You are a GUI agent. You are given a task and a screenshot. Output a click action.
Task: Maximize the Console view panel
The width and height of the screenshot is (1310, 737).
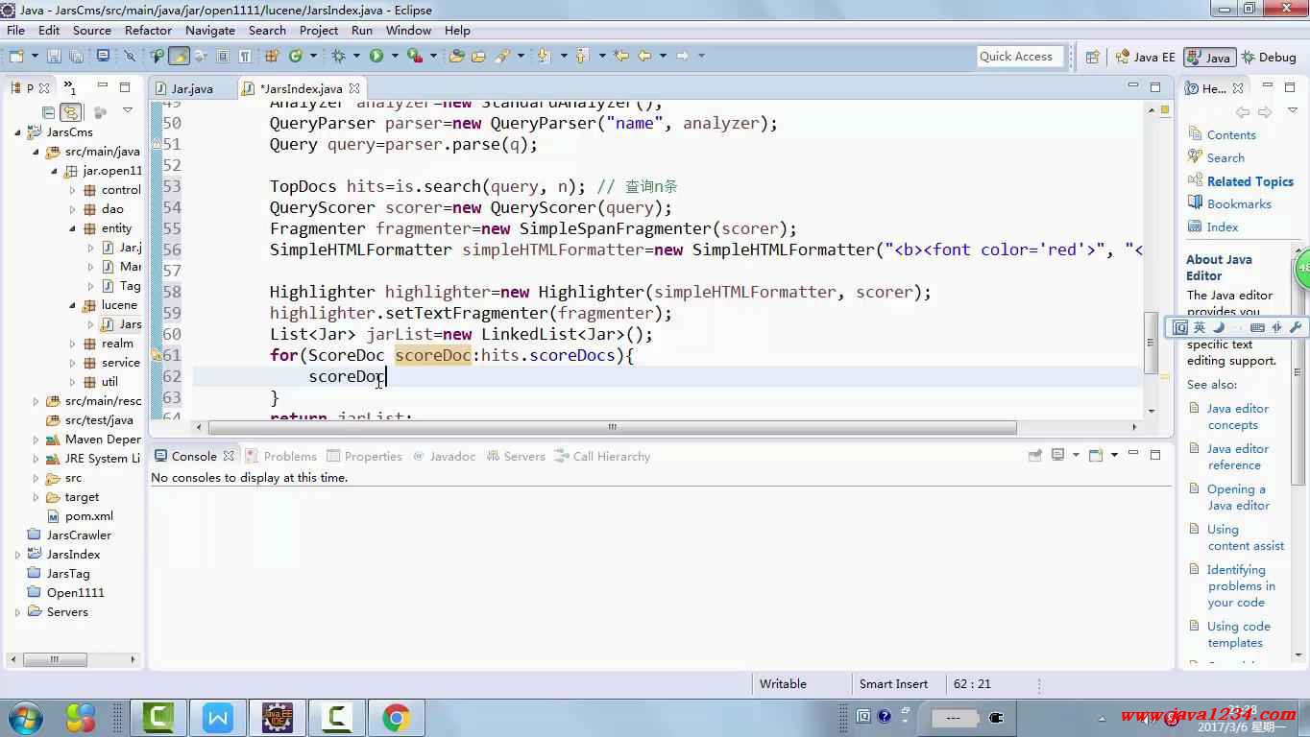(1155, 455)
